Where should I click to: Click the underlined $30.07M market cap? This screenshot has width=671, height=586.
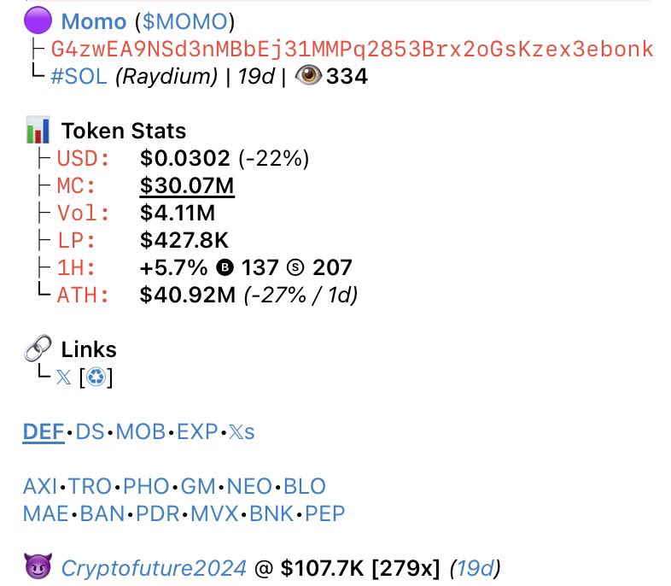pyautogui.click(x=187, y=185)
